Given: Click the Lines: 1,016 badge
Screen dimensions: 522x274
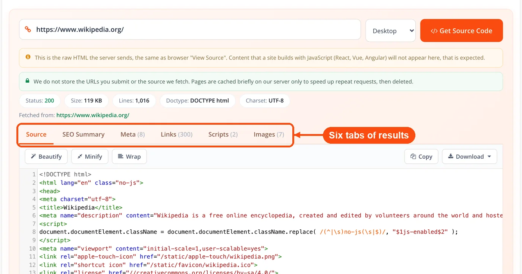Looking at the screenshot, I should (134, 101).
